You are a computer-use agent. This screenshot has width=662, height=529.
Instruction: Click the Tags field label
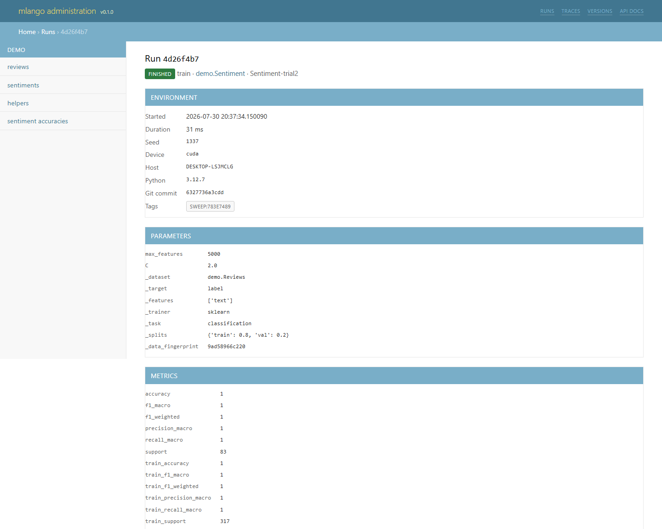coord(152,206)
